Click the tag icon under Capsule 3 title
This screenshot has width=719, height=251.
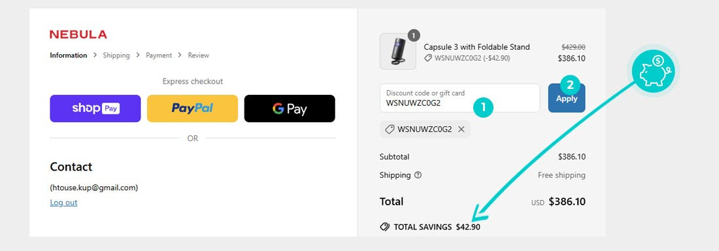428,58
